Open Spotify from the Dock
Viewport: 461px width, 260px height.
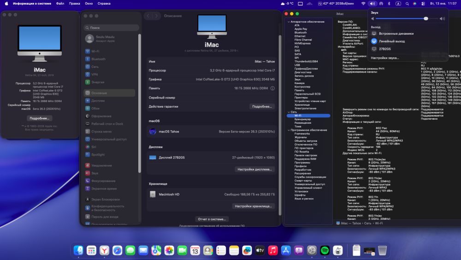tap(325, 250)
